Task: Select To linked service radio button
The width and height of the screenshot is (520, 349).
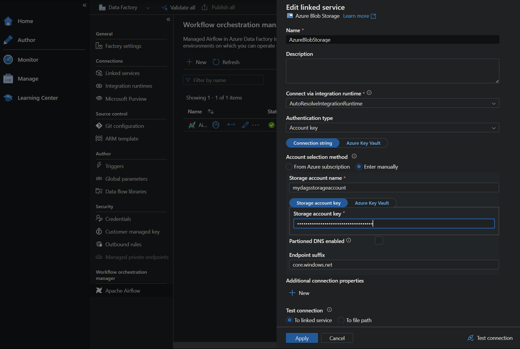Action: coord(289,320)
